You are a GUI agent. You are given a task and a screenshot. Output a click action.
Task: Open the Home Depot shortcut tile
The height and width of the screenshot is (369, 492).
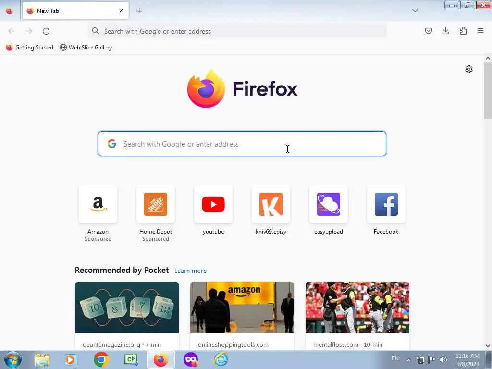tap(156, 204)
